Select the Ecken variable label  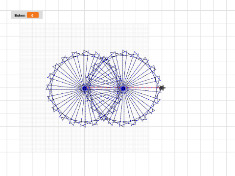[20, 15]
